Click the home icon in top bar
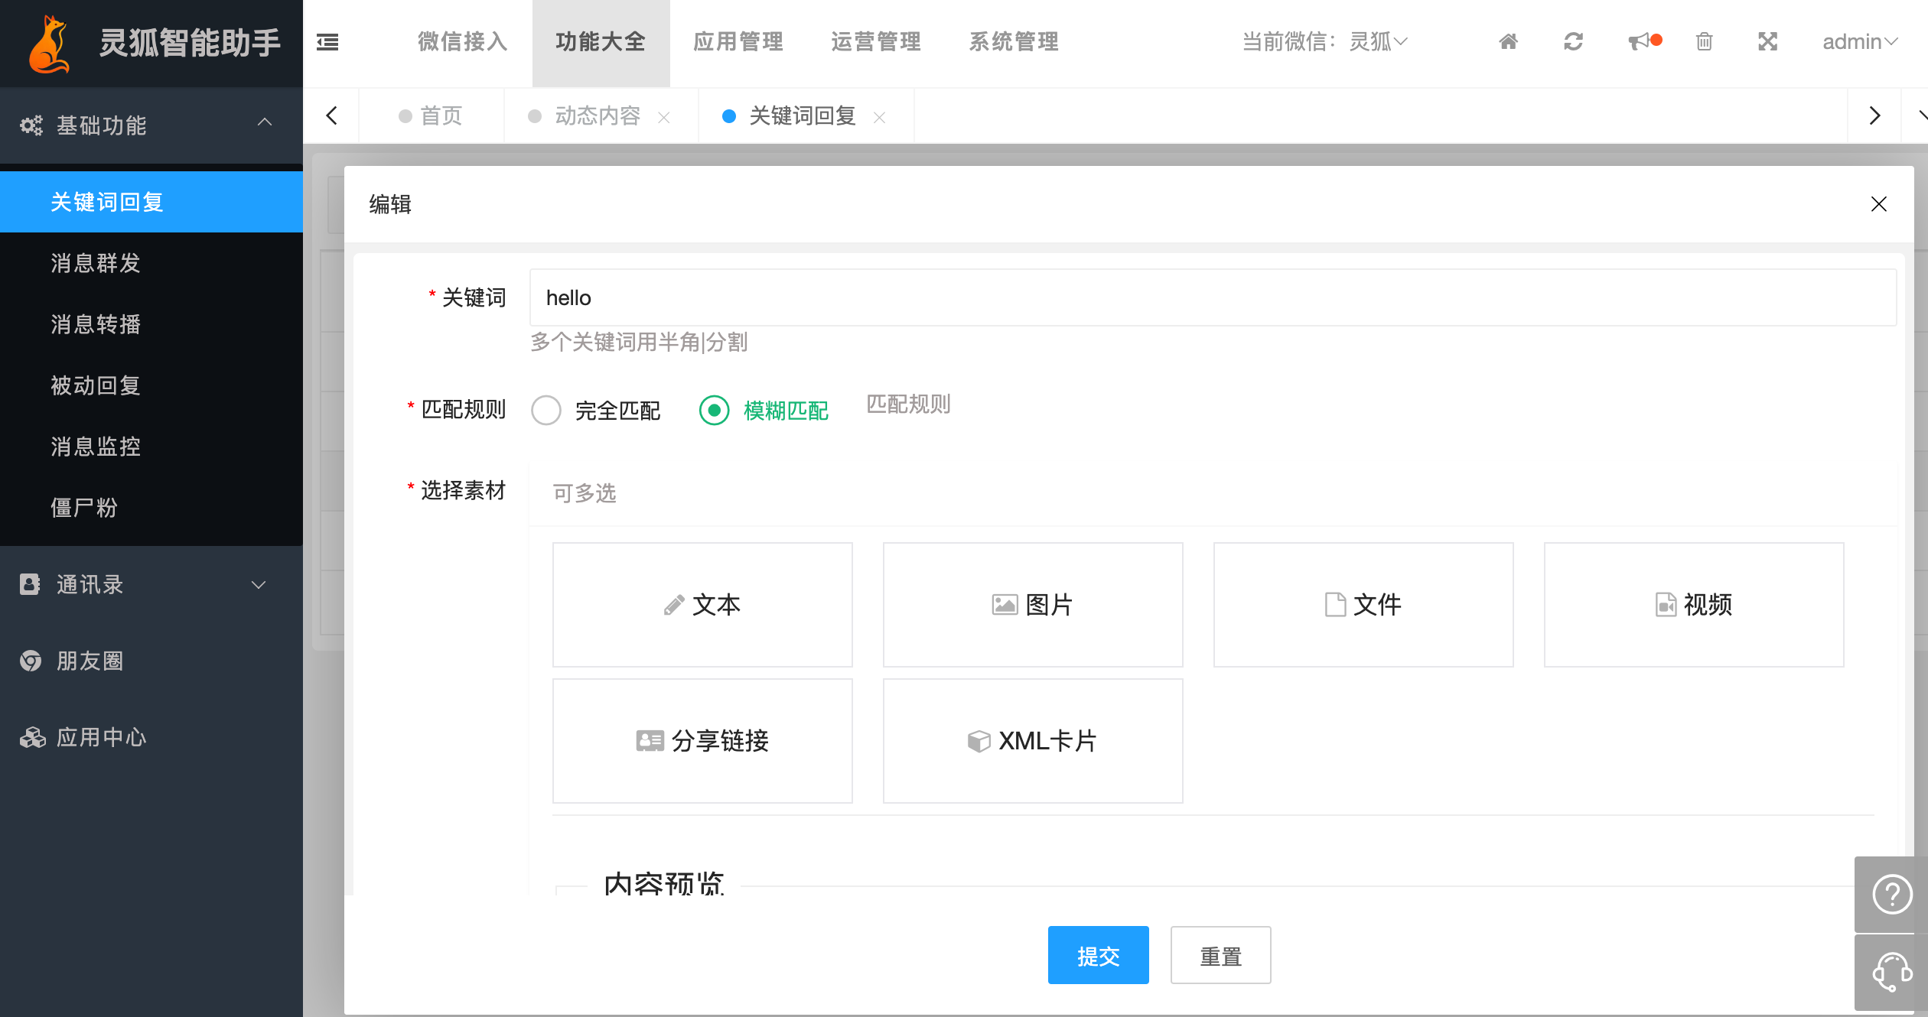The image size is (1928, 1017). pos(1508,41)
